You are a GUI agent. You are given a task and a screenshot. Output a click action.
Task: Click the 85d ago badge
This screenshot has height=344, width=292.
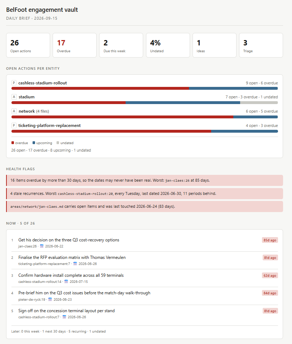[x=270, y=240]
